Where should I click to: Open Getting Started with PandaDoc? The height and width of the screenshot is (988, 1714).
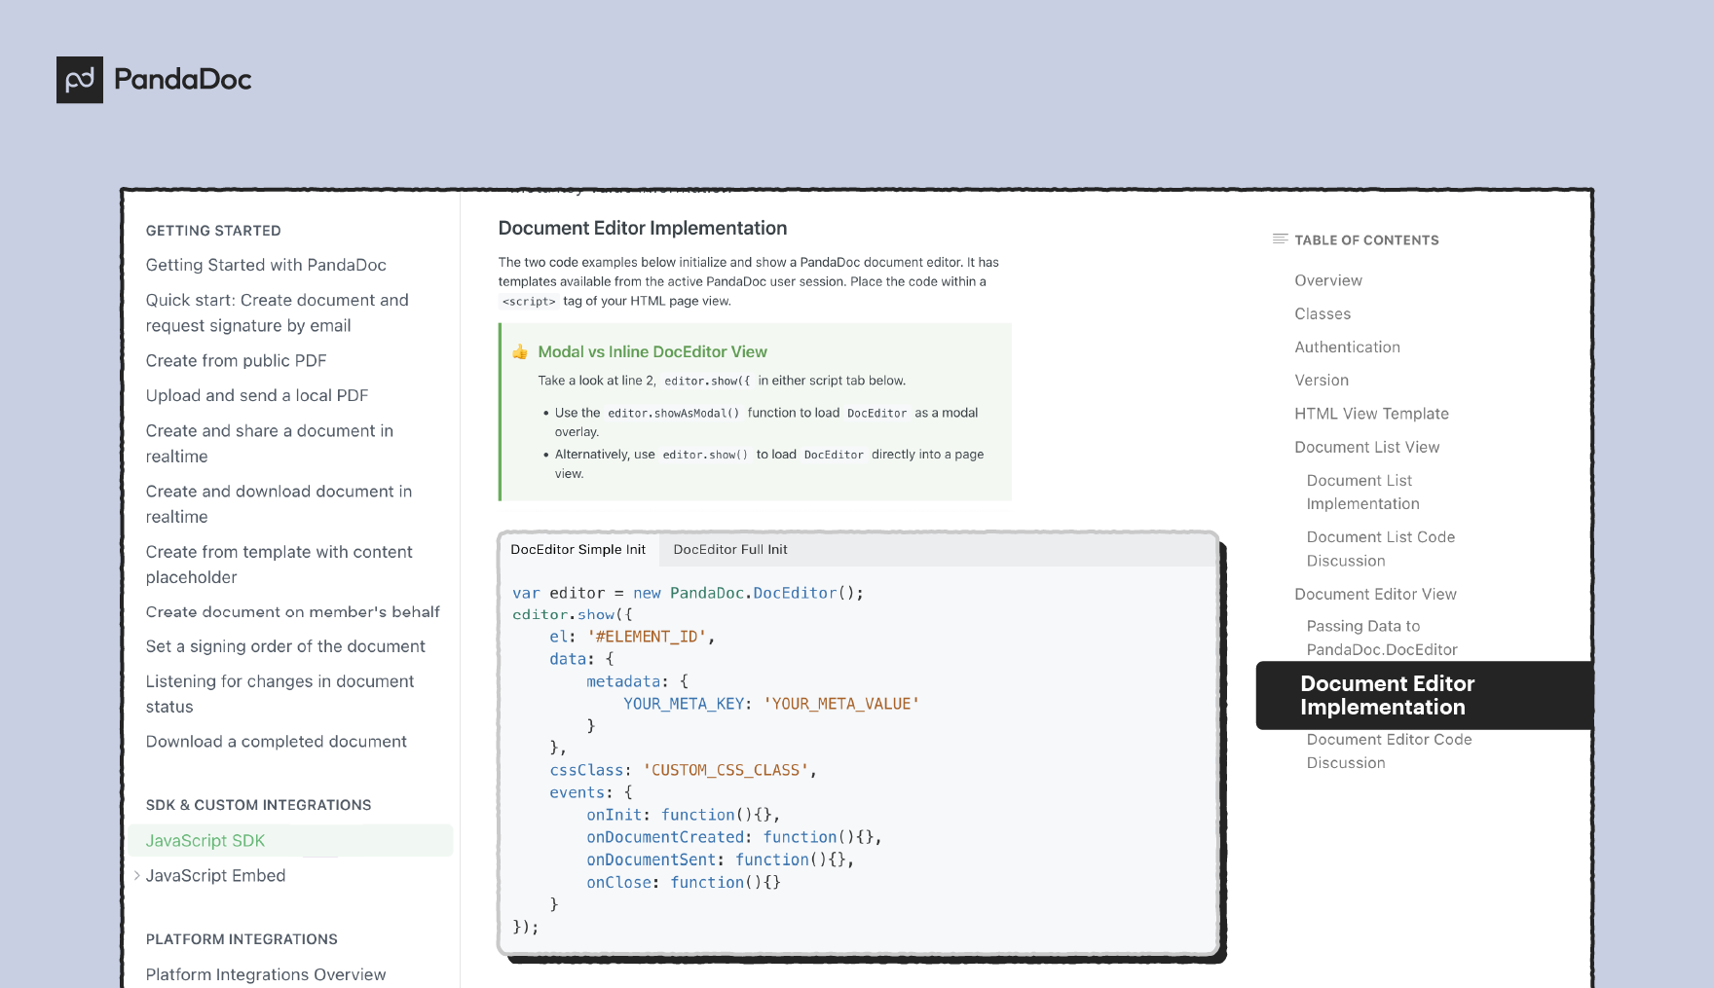(x=266, y=265)
